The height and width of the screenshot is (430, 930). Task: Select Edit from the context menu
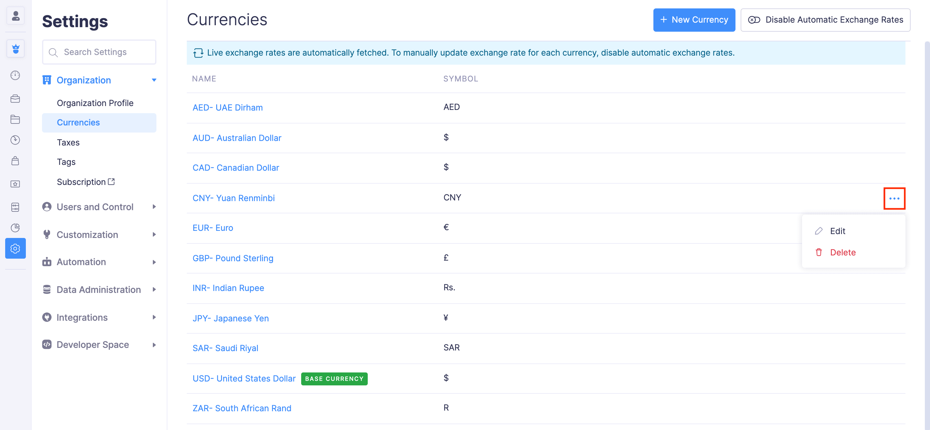(x=837, y=231)
